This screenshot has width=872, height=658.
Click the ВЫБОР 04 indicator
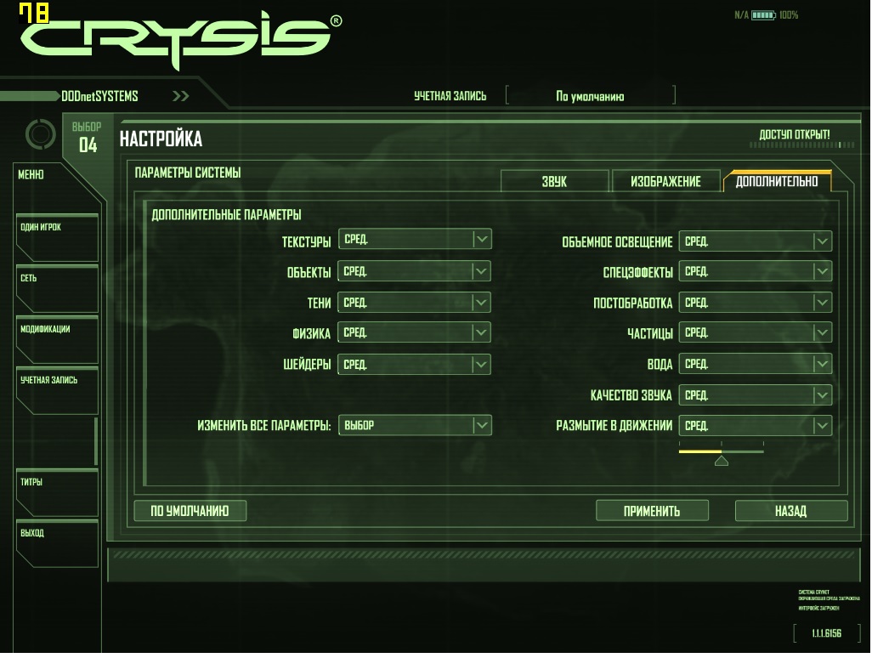click(x=88, y=138)
